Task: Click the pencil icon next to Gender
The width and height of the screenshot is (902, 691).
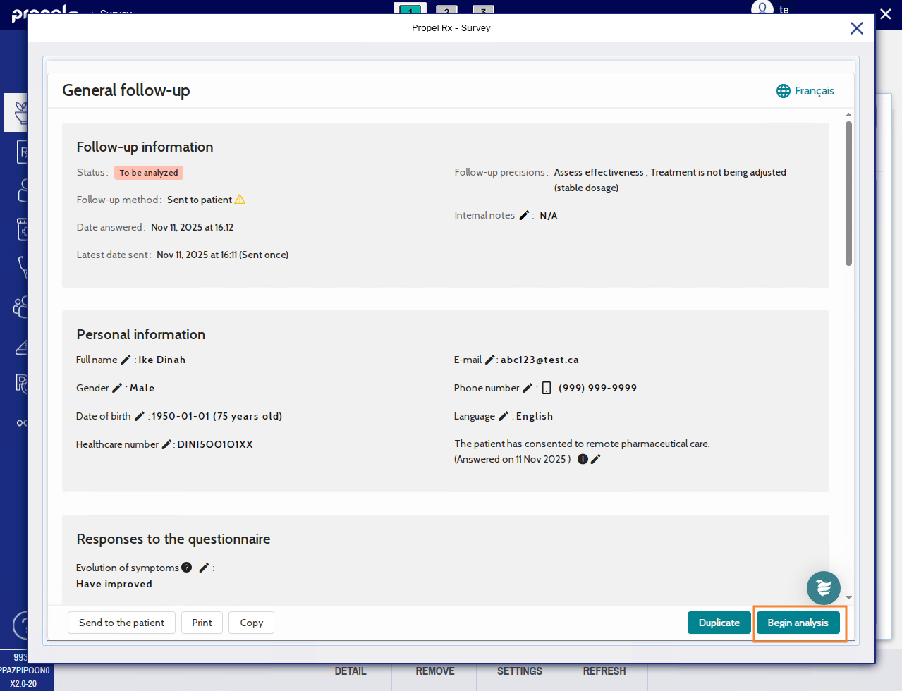Action: [x=117, y=389]
